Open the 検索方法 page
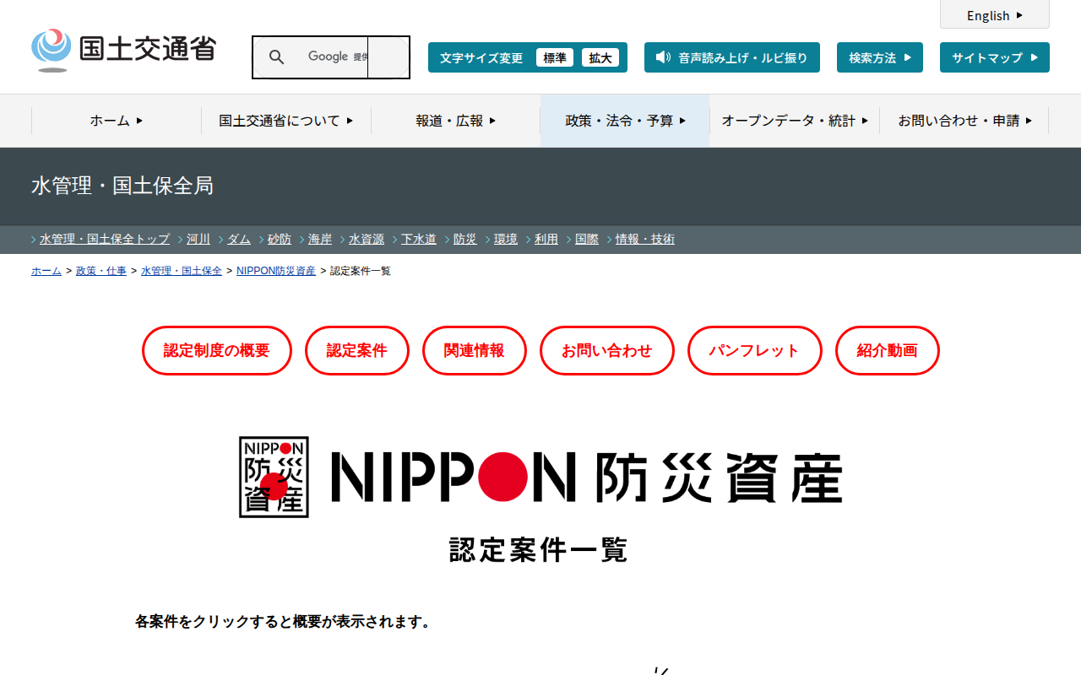This screenshot has width=1081, height=675. (x=880, y=57)
